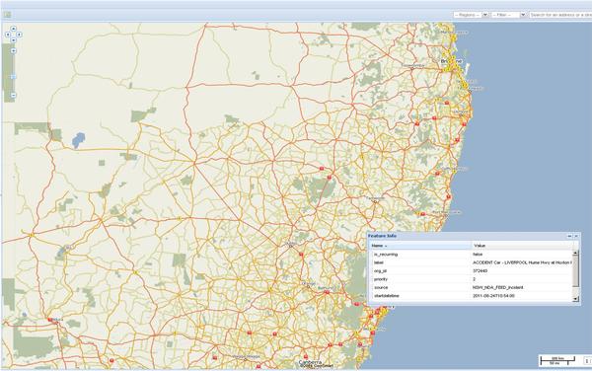Select the ACCIDENT Car LIVERPOOL value cell
Viewport: 592px width, 371px height.
522,262
